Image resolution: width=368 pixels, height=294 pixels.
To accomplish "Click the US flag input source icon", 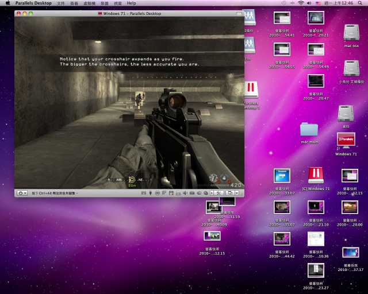I will (x=318, y=3).
